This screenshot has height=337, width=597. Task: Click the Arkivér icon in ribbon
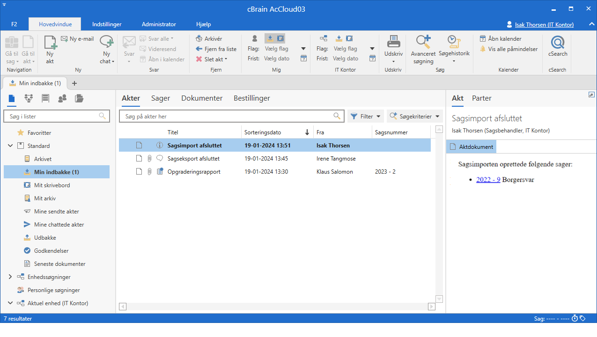[x=199, y=39]
